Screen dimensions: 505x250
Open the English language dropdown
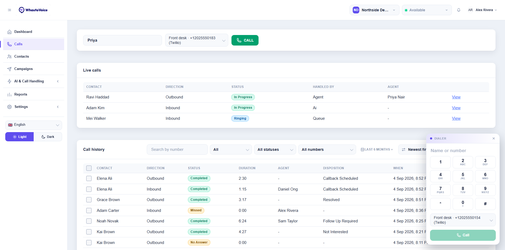34,125
